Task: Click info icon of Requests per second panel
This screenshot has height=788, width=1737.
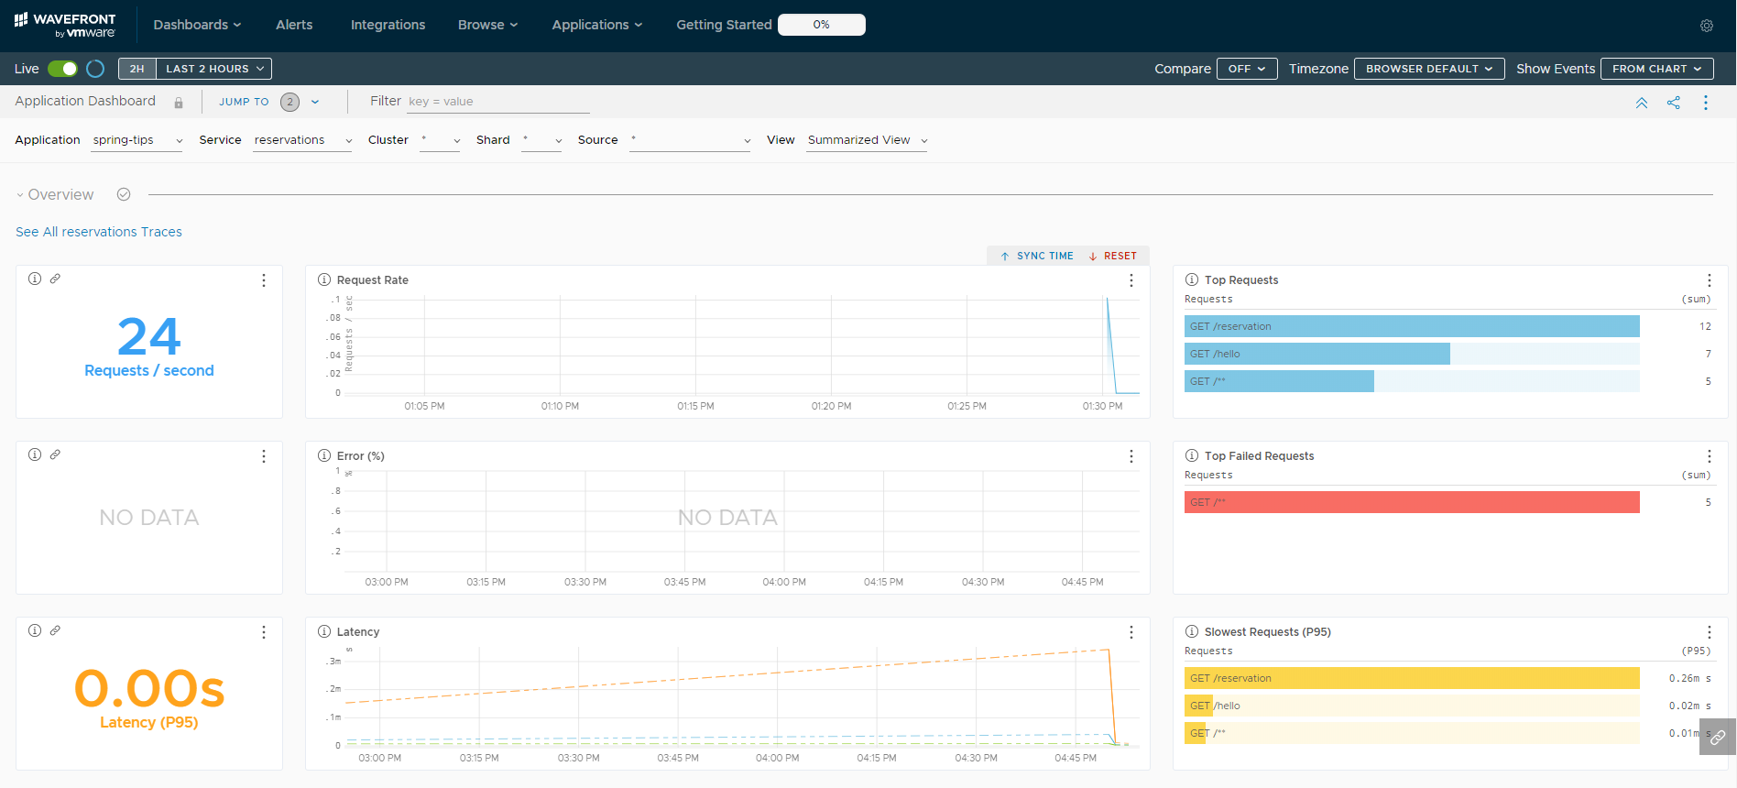Action: [x=35, y=279]
